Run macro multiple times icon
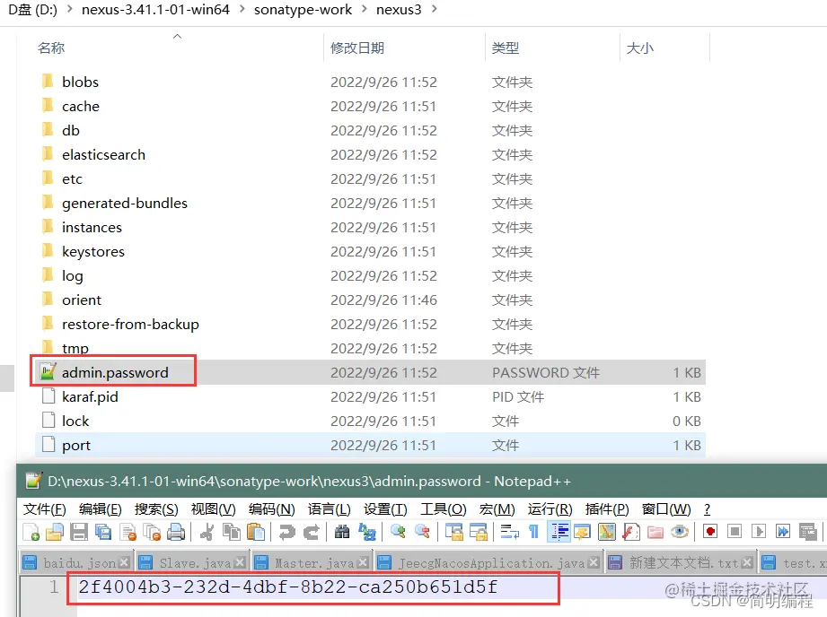Screen dimensions: 827x617 coord(783,532)
